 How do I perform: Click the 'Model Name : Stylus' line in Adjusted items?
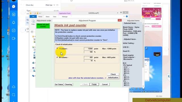[131, 27]
